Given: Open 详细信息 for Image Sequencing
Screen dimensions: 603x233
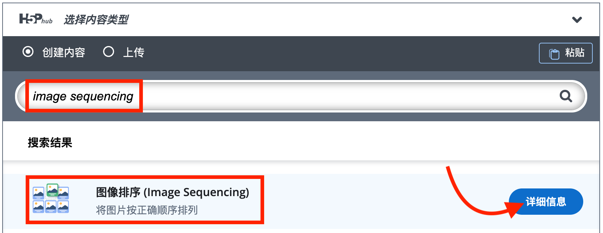Looking at the screenshot, I should coord(546,202).
